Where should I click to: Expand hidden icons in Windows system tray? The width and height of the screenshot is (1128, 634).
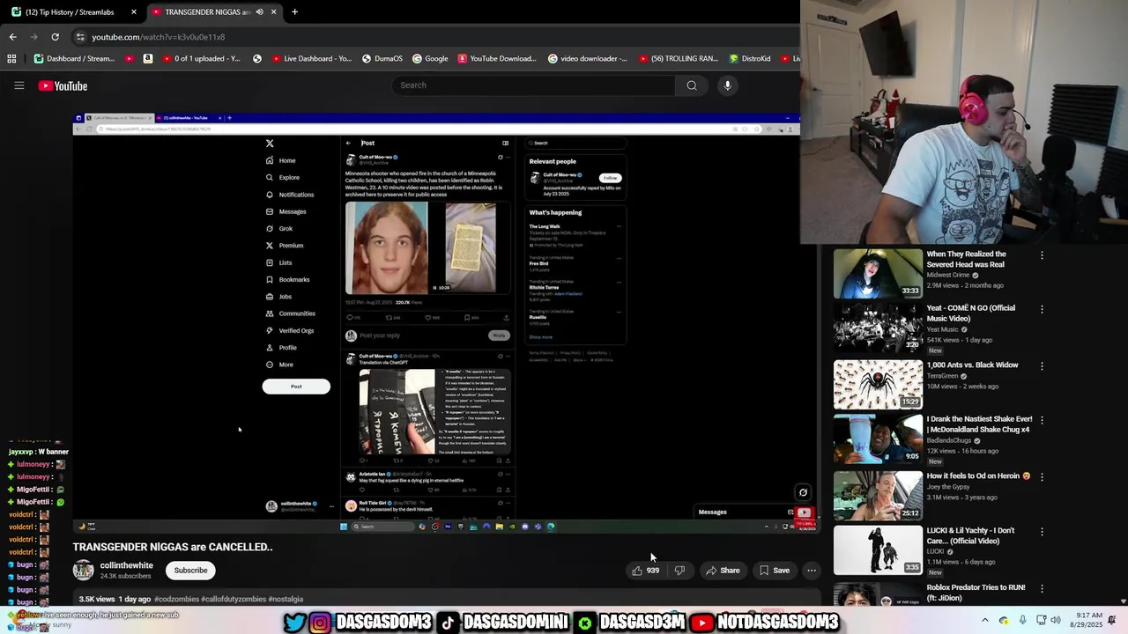tap(985, 620)
